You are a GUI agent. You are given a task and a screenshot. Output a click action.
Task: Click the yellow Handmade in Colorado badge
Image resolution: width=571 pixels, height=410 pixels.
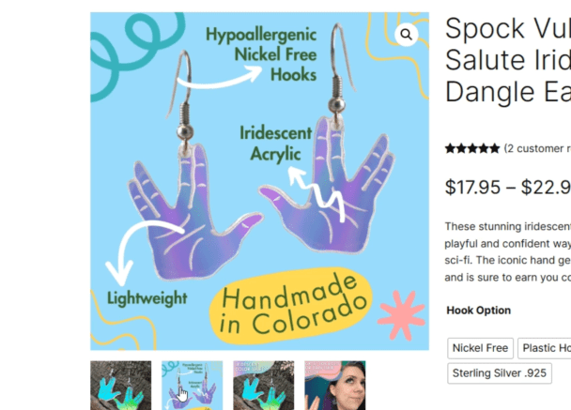pyautogui.click(x=291, y=306)
